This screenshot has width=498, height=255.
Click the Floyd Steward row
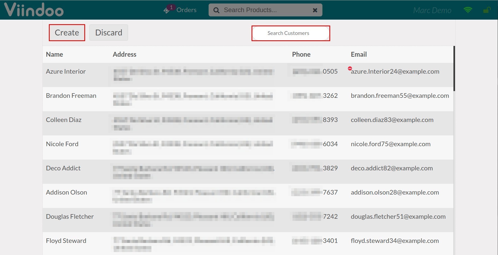(66, 241)
